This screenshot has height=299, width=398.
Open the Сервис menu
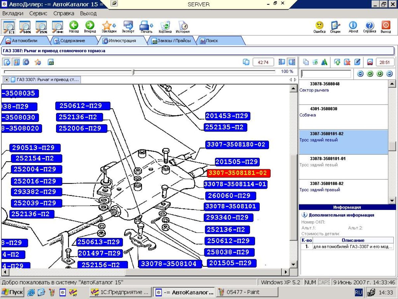pyautogui.click(x=38, y=13)
